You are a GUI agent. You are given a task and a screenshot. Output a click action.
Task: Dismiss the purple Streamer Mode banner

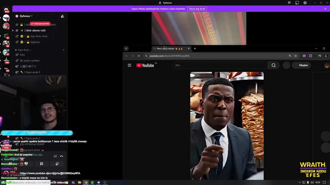coord(325,9)
